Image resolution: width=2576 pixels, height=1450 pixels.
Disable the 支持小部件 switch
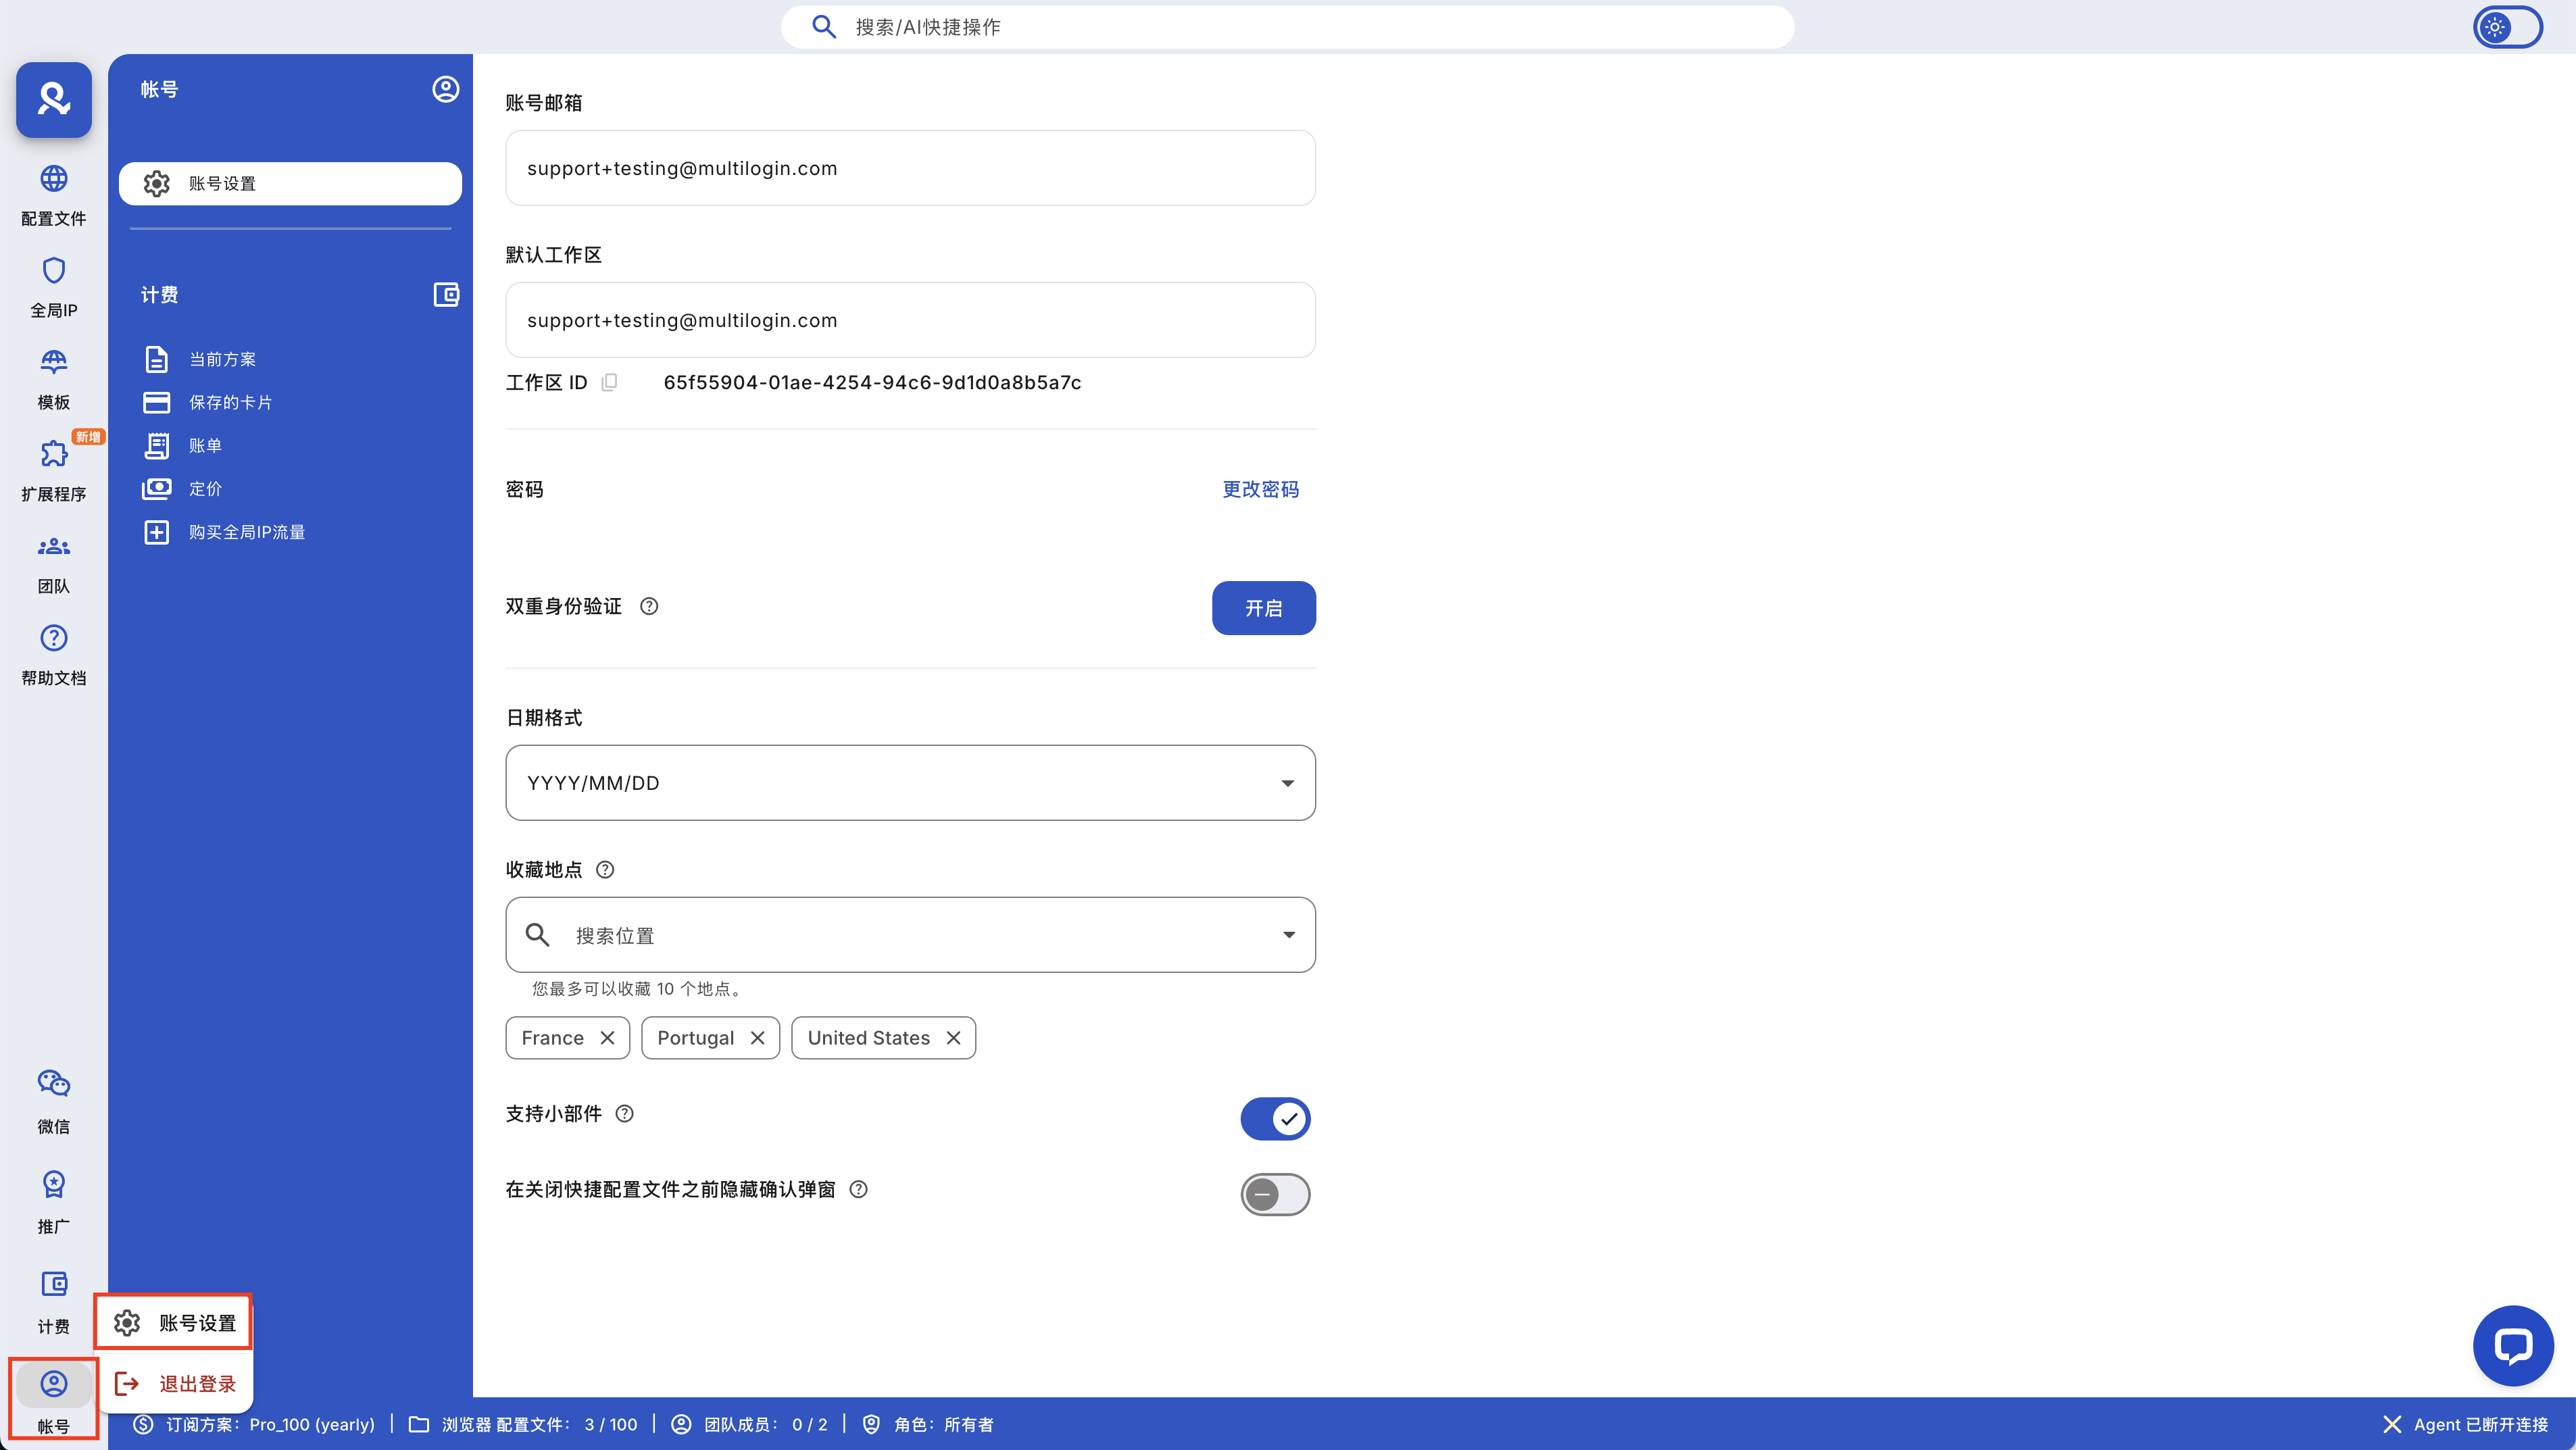(1275, 1118)
